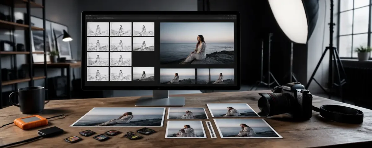Select first sketch thumbnail in third grid row
This screenshot has width=372, height=148.
pyautogui.click(x=98, y=59)
